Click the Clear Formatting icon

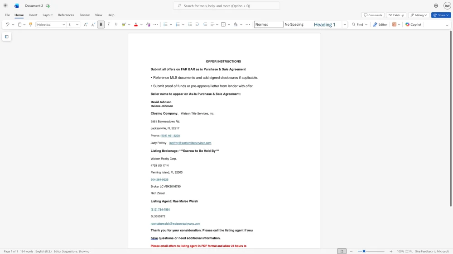[148, 24]
